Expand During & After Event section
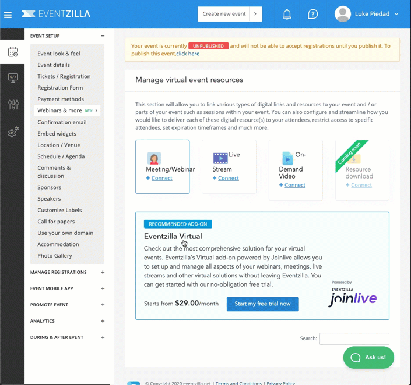 pyautogui.click(x=103, y=337)
